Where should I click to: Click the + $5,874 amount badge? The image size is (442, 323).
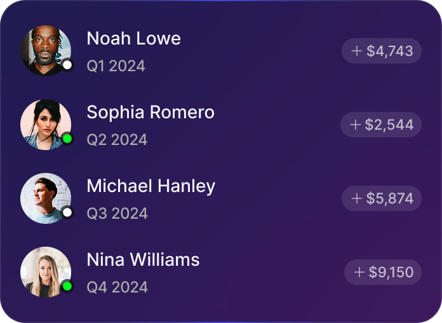(382, 198)
